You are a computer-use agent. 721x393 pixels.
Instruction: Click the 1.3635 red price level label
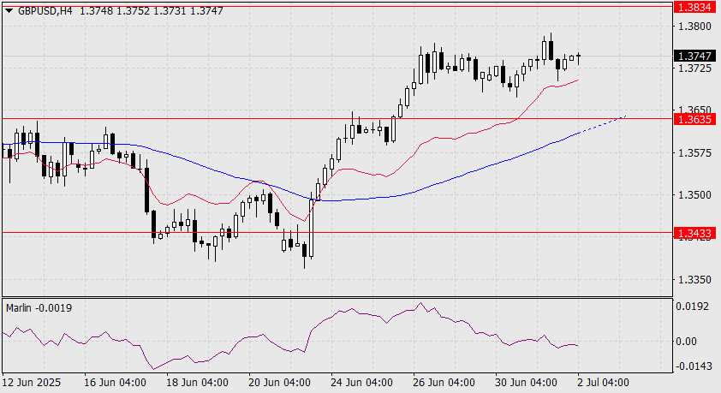695,120
